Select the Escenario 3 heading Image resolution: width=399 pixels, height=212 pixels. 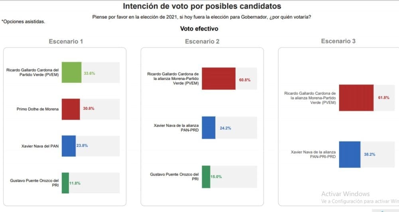(338, 41)
